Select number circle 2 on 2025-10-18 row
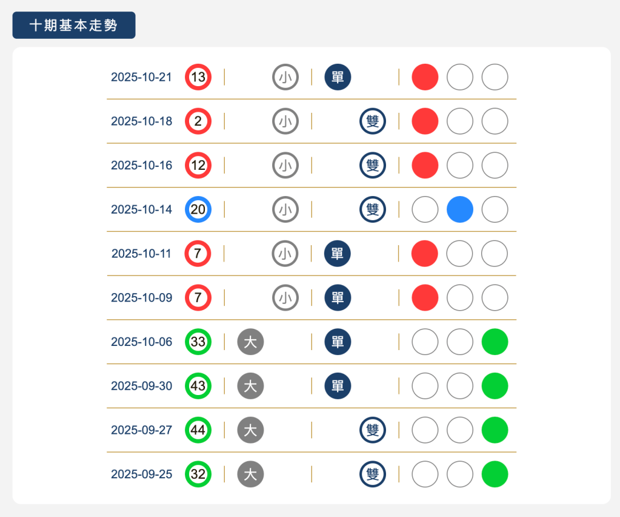This screenshot has width=620, height=517. [198, 121]
